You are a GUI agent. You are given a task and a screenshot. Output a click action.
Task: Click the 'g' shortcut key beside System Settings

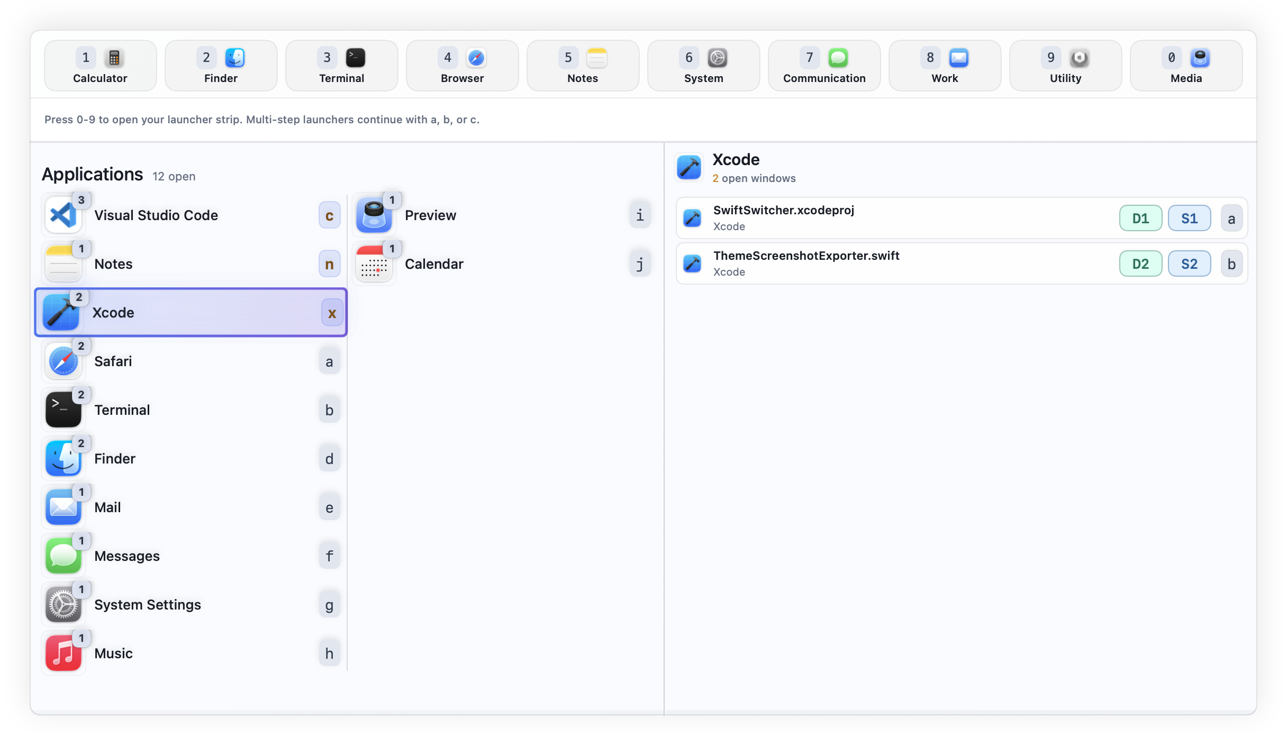329,605
